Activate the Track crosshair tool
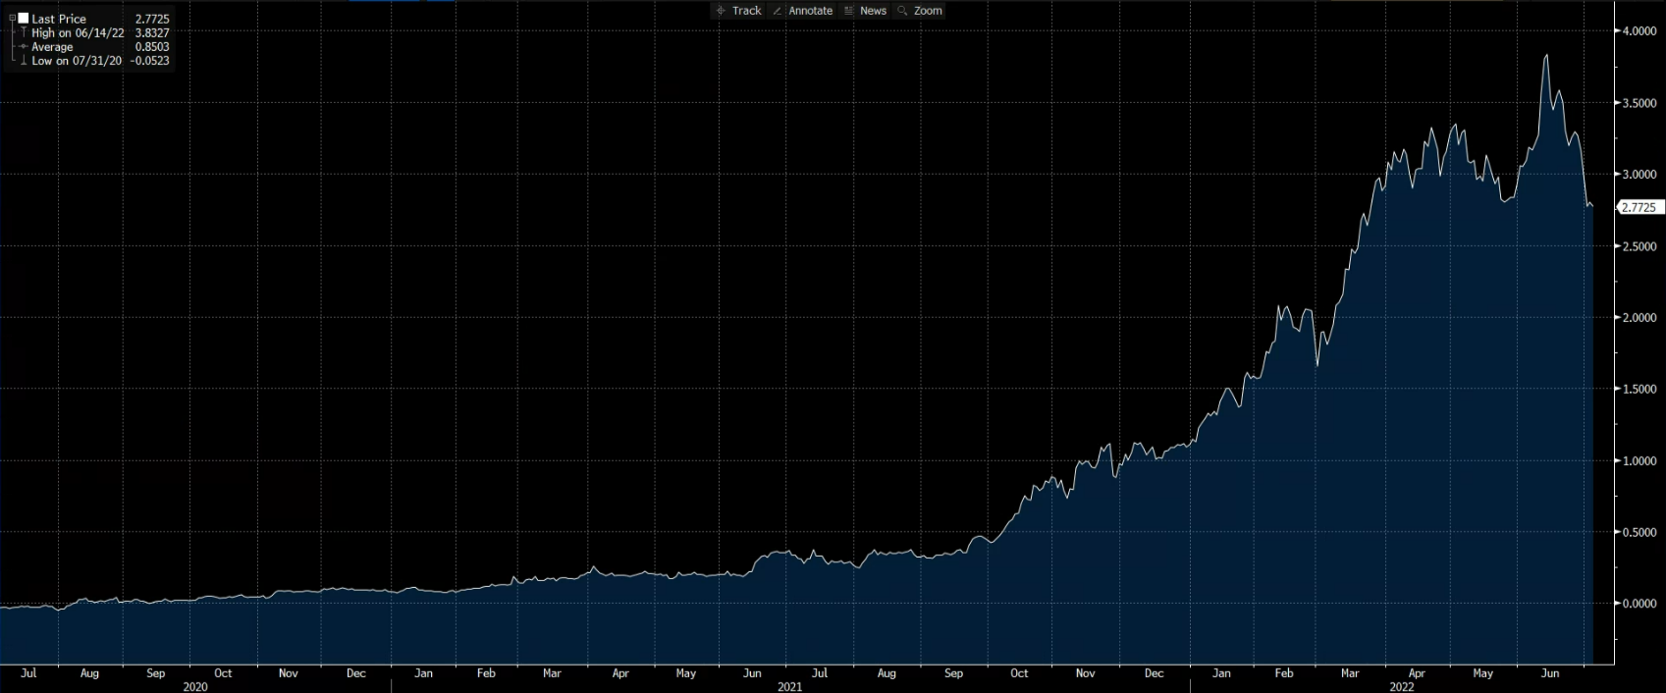 coord(738,11)
